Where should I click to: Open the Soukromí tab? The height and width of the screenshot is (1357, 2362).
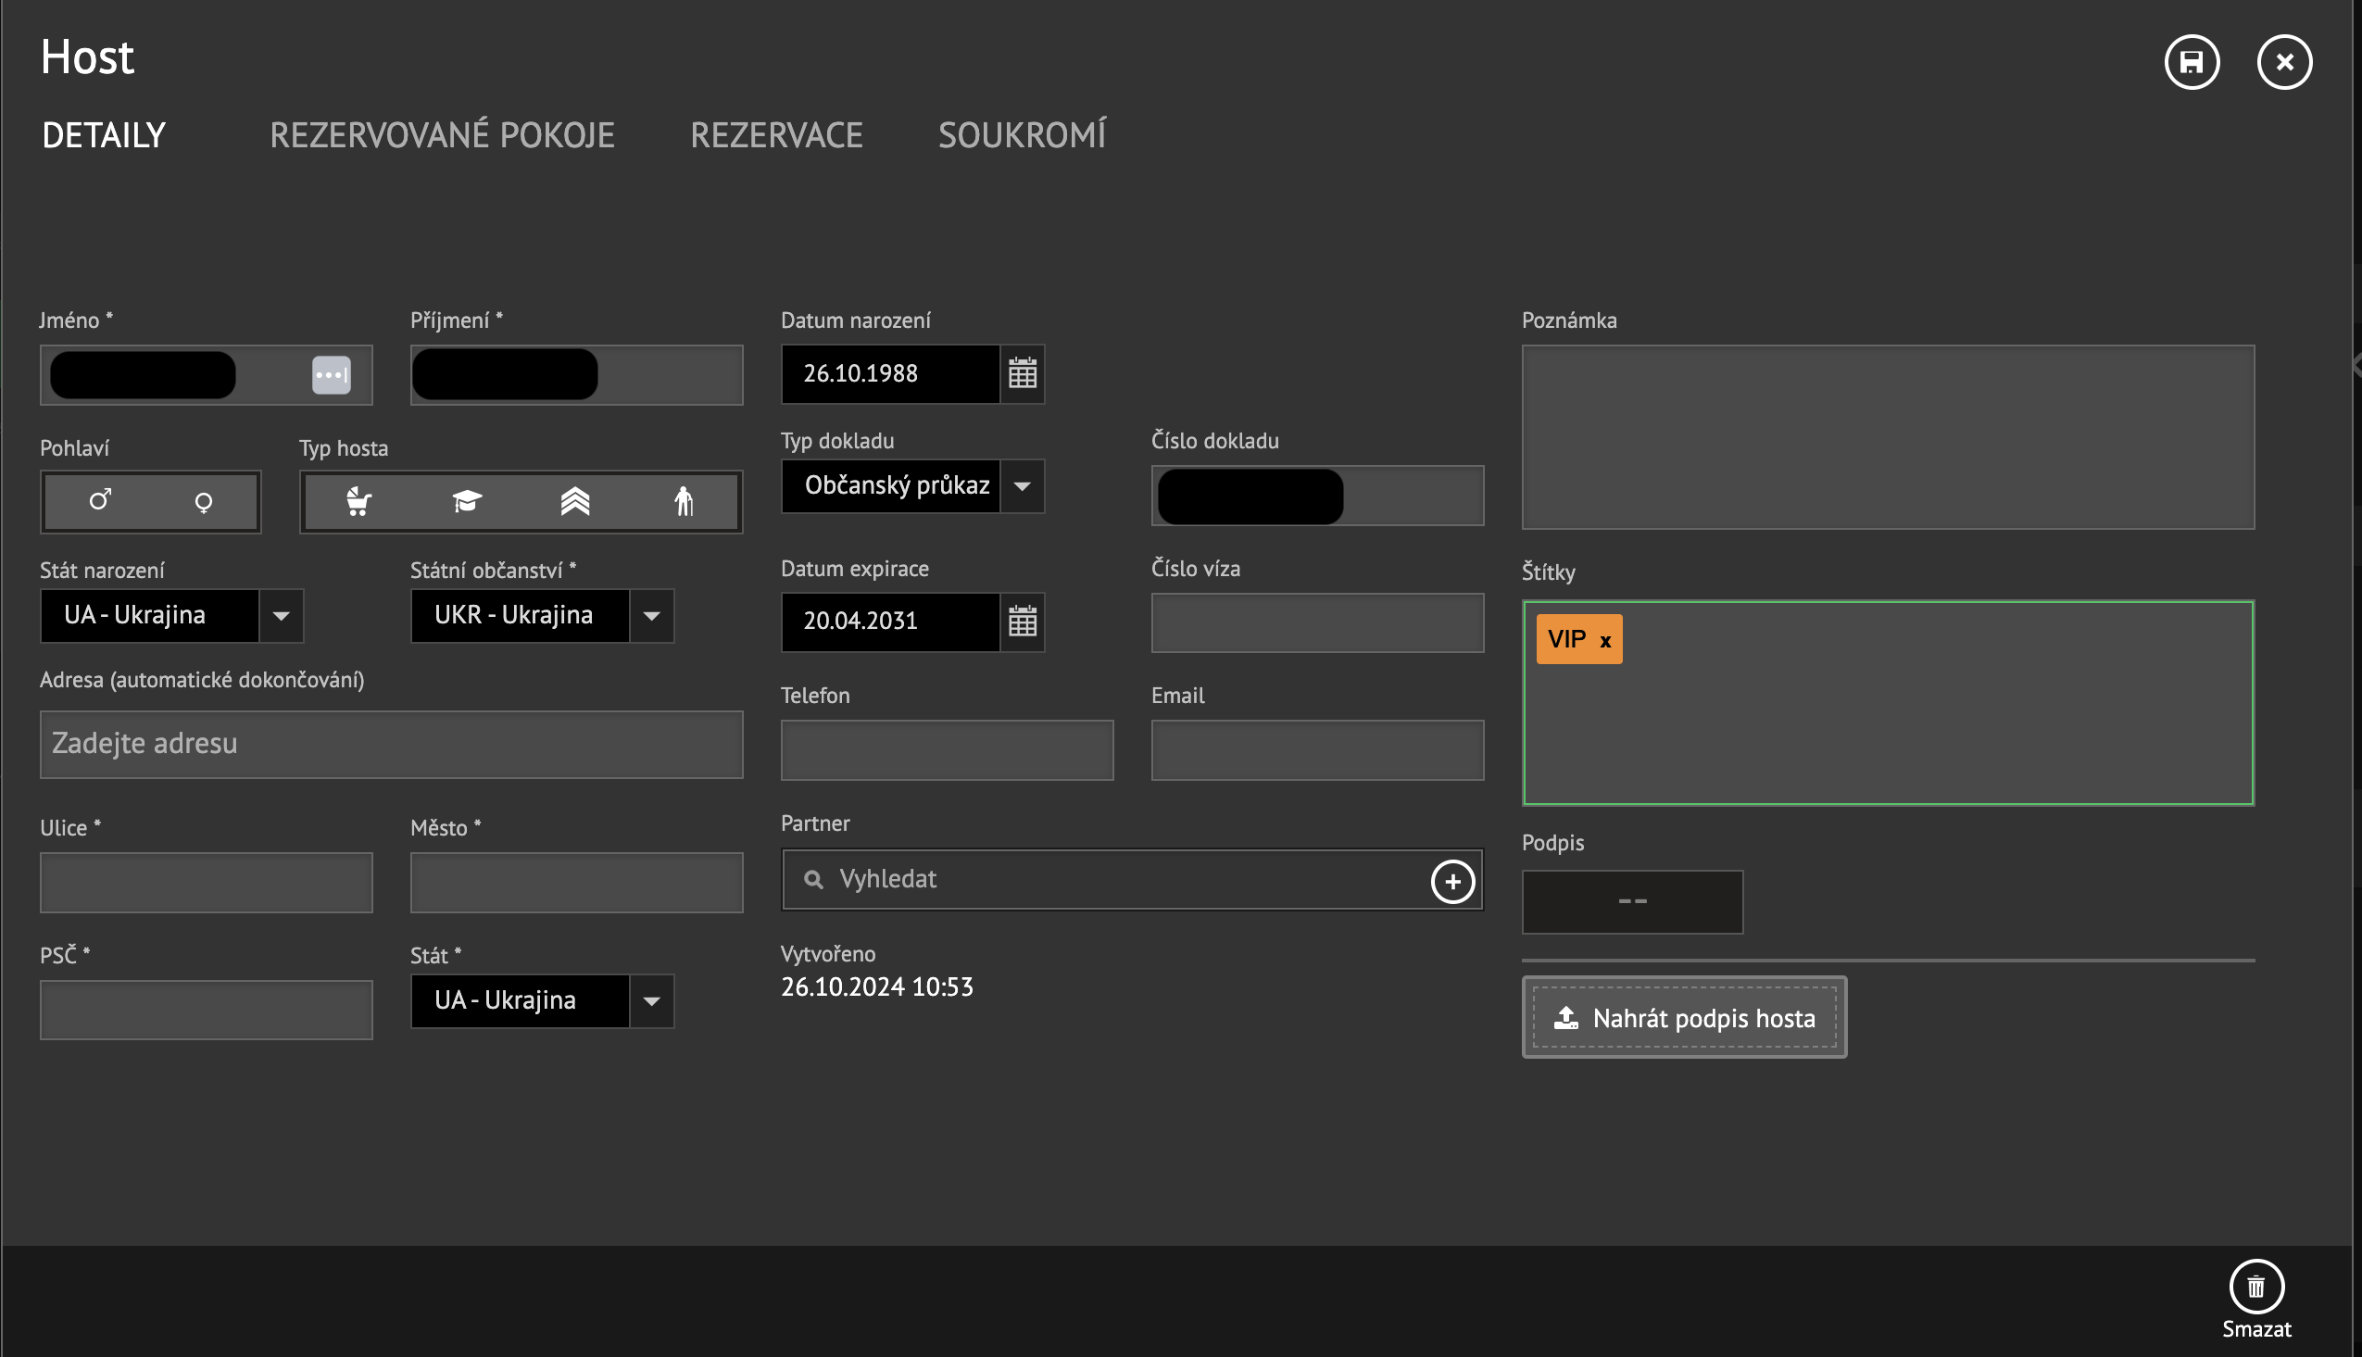click(x=1021, y=135)
